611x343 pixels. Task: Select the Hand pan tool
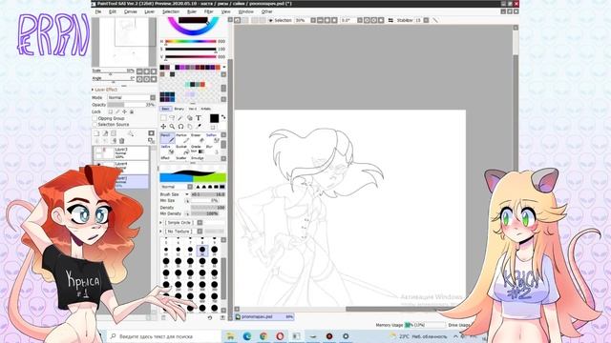pyautogui.click(x=190, y=127)
